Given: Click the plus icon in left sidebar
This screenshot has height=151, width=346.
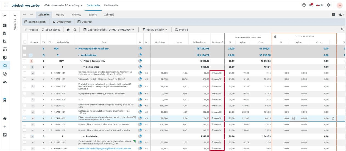Looking at the screenshot, I should [5, 127].
